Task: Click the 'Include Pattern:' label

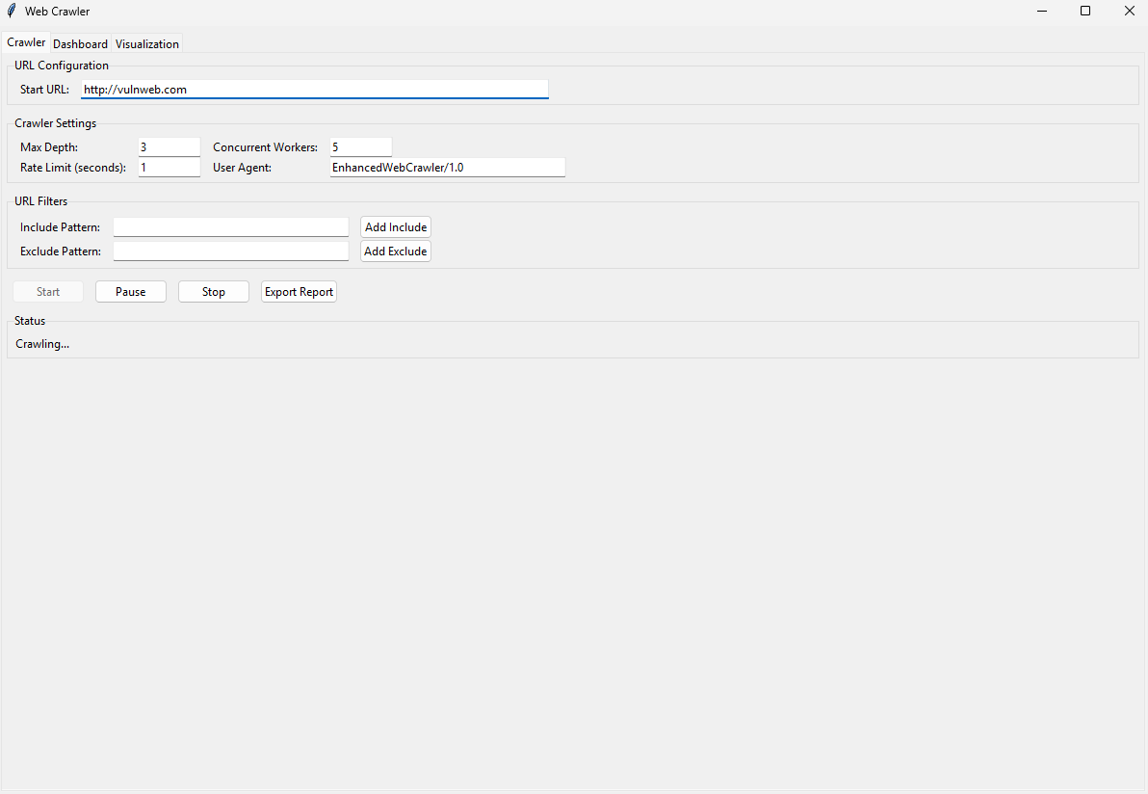Action: pos(60,227)
